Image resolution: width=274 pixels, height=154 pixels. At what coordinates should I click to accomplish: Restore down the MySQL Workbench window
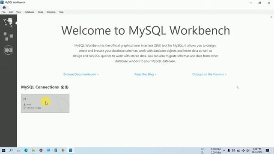260,3
